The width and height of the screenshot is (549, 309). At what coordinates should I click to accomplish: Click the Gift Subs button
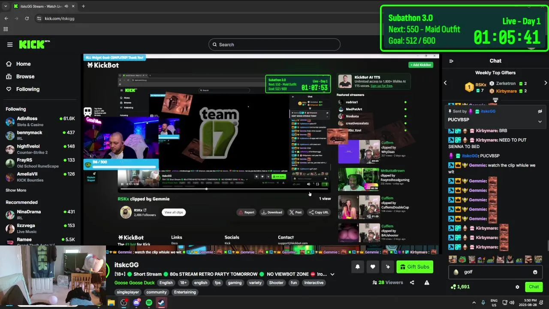415,267
